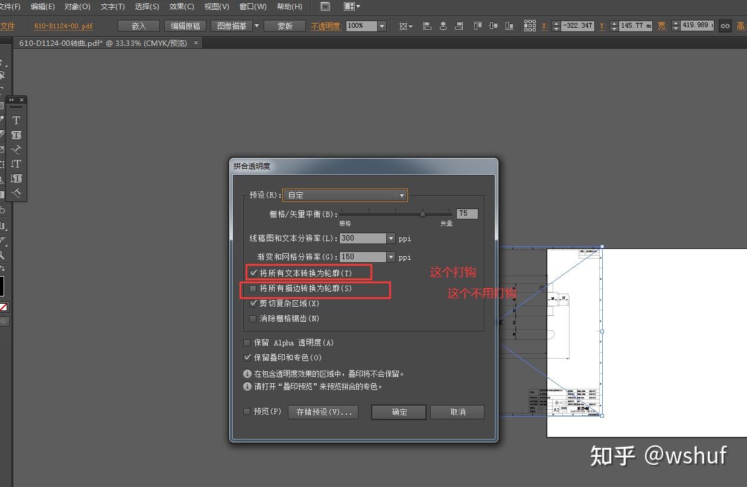Close the floating type tools panel
The width and height of the screenshot is (747, 487).
(x=22, y=99)
